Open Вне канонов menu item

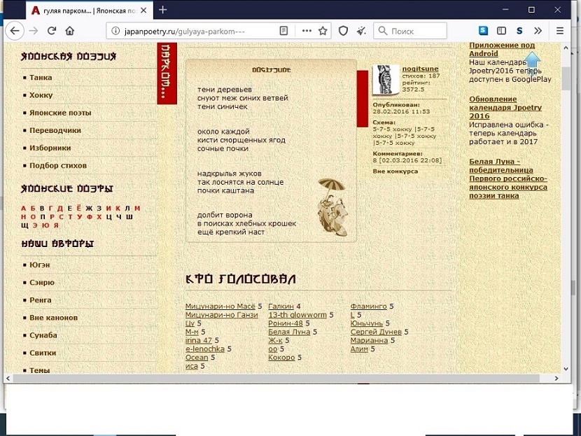pos(54,318)
